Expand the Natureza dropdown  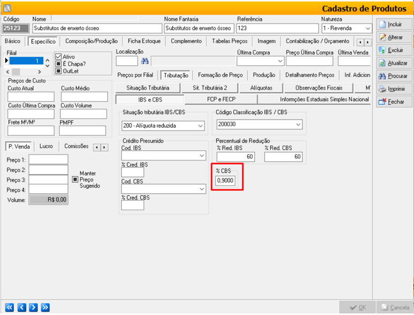[x=367, y=28]
